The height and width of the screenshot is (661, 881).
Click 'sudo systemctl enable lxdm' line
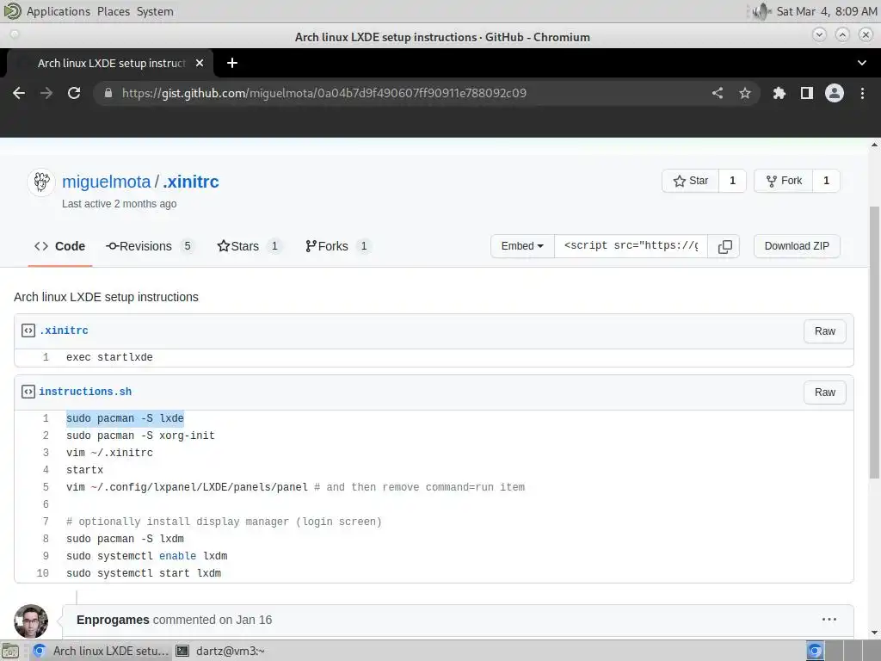point(146,556)
